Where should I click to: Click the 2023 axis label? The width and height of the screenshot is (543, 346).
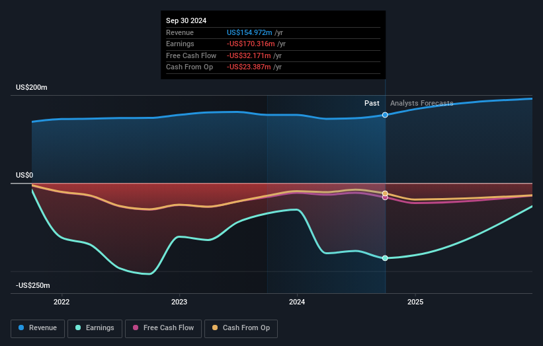179,302
